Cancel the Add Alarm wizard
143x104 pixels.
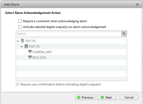[129, 97]
